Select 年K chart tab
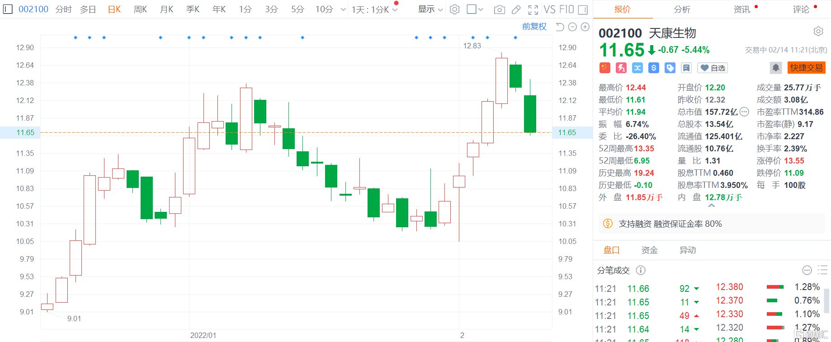The image size is (831, 342). click(219, 9)
